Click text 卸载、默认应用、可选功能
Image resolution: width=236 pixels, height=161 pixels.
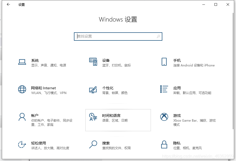pos(192,93)
